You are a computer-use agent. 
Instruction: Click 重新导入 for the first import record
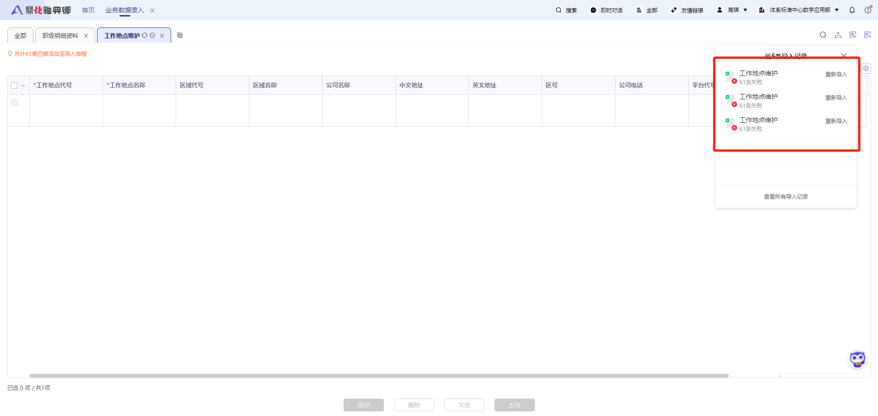click(x=836, y=74)
